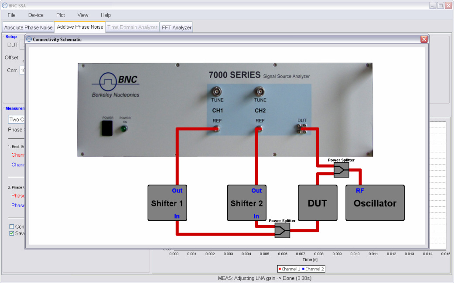Click the upper Power Splitter symbol
454x283 pixels.
pyautogui.click(x=341, y=170)
